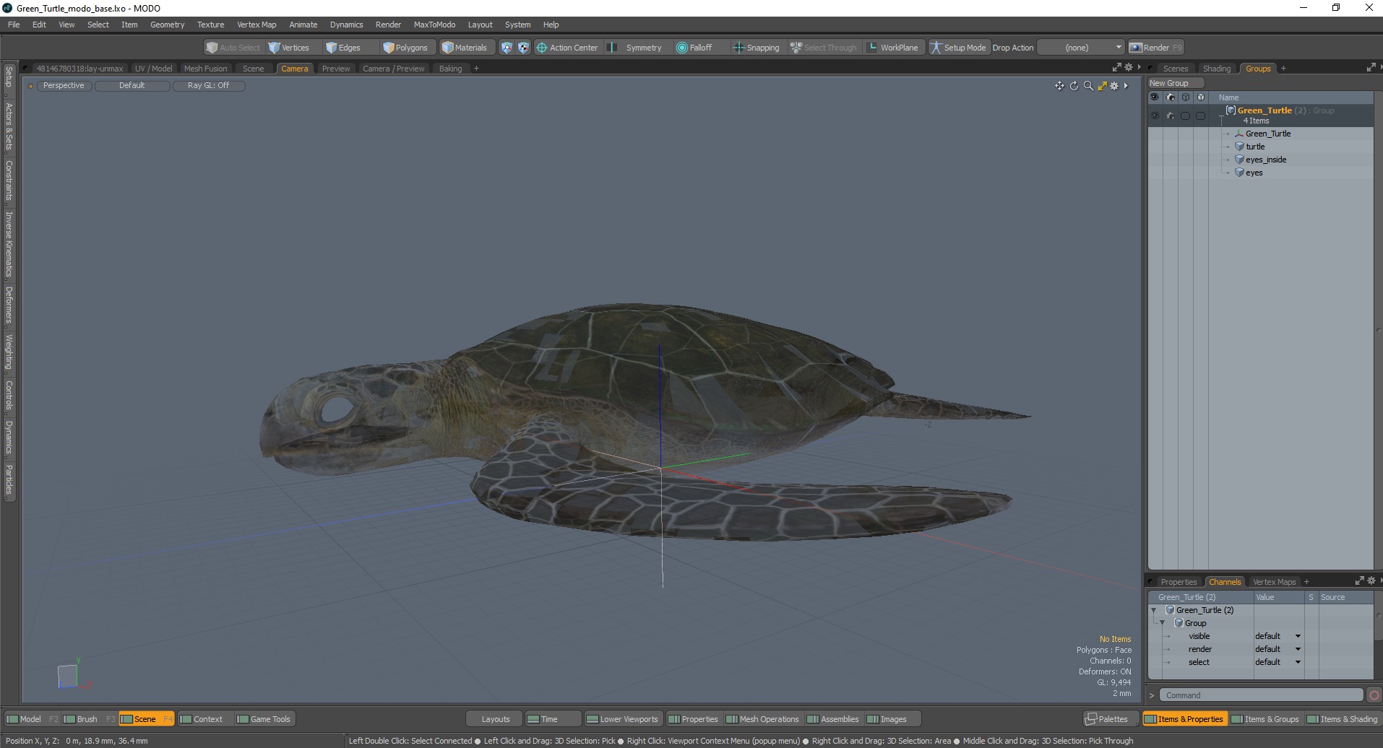The width and height of the screenshot is (1383, 748).
Task: Click the yellow maximize viewport icon
Action: (1102, 86)
